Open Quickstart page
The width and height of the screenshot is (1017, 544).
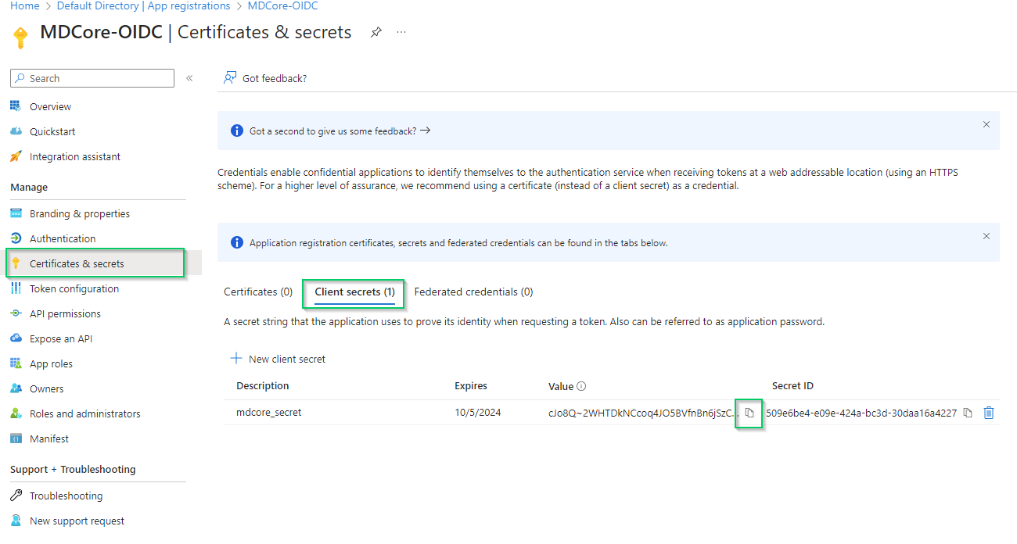click(52, 131)
